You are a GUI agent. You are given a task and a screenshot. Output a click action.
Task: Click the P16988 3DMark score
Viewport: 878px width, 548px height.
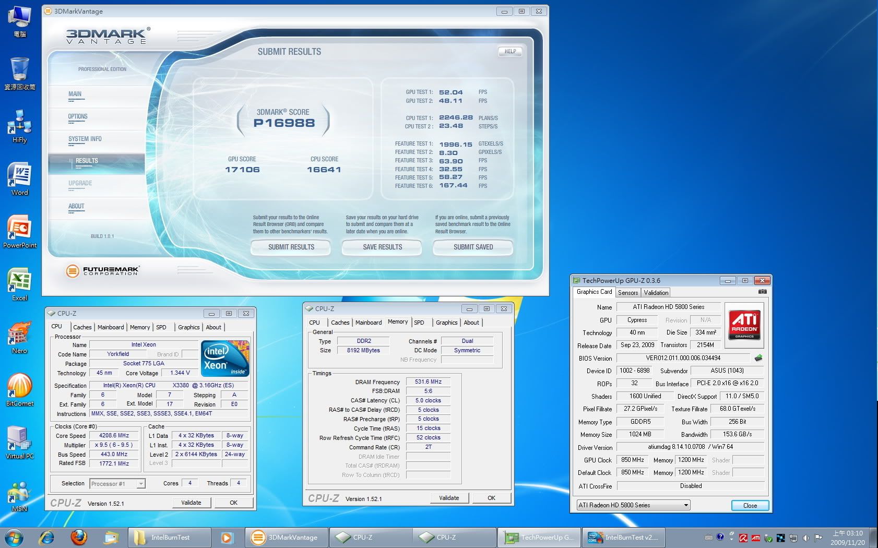[284, 123]
